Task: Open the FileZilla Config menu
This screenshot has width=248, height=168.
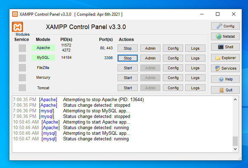Action: [173, 68]
